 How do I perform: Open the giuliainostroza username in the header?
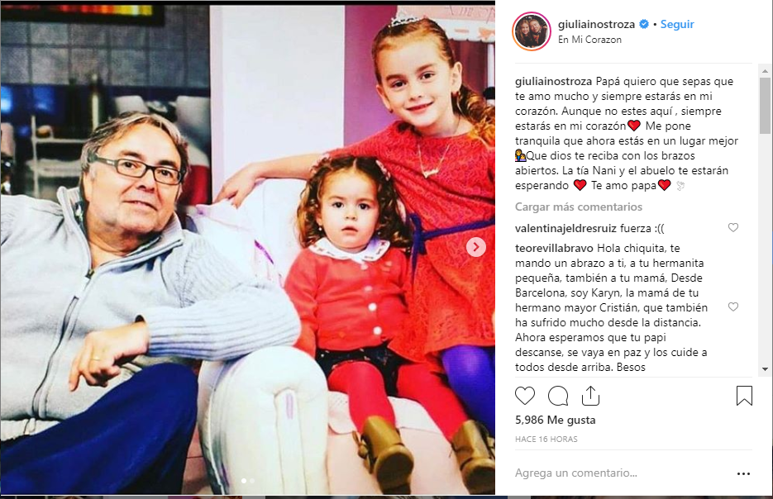tap(596, 24)
